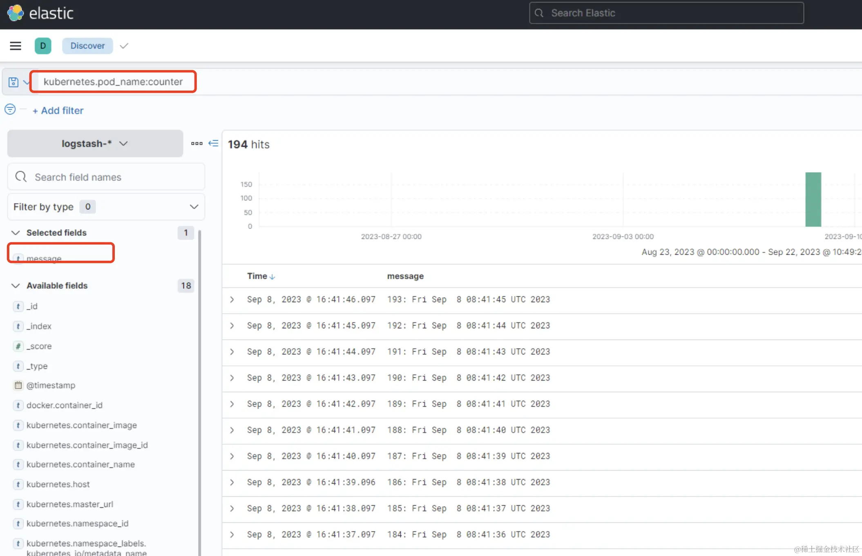Viewport: 862px width, 556px height.
Task: Click the green histogram bar
Action: pos(813,200)
